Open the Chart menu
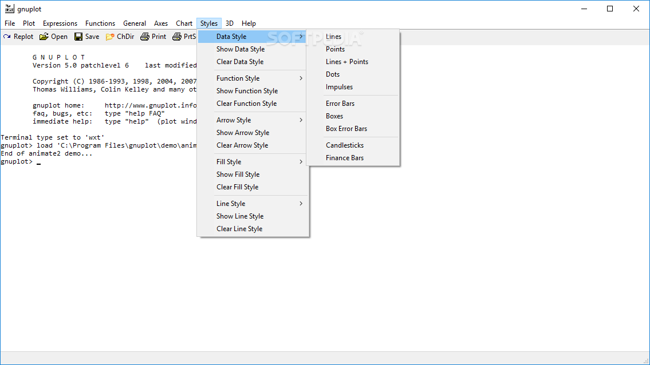The width and height of the screenshot is (650, 365). coord(184,23)
